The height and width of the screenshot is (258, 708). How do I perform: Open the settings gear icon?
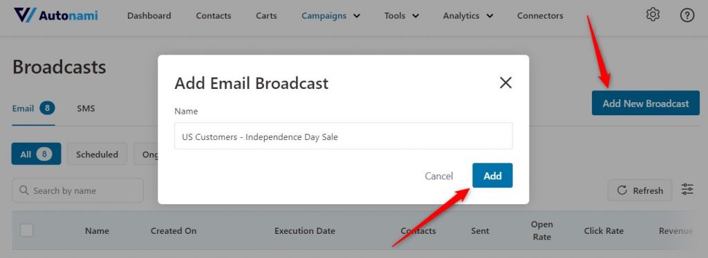coord(653,15)
